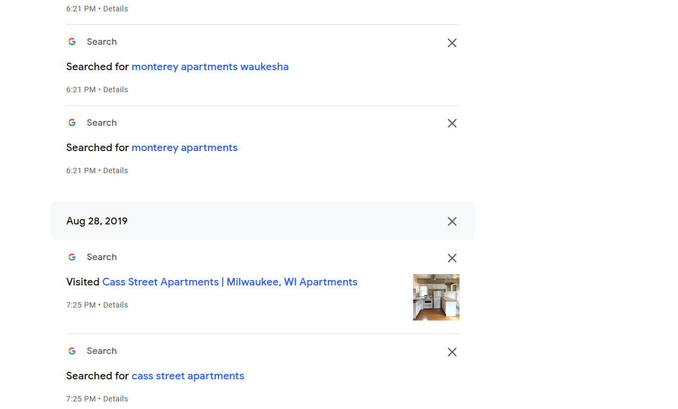Visit Cass Street Apartments | Milwaukee, WI Apartments link
The image size is (678, 409).
[230, 282]
